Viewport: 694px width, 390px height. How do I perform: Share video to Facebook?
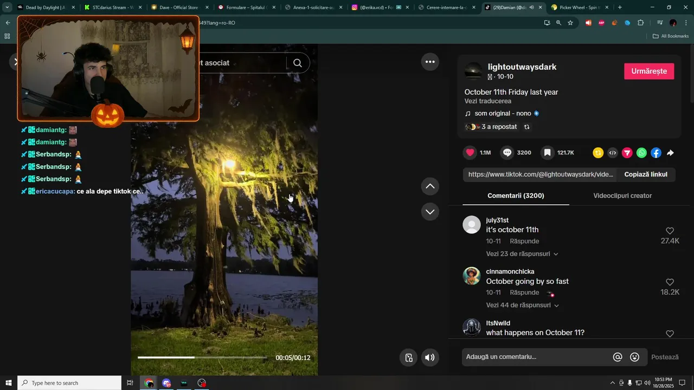point(656,153)
